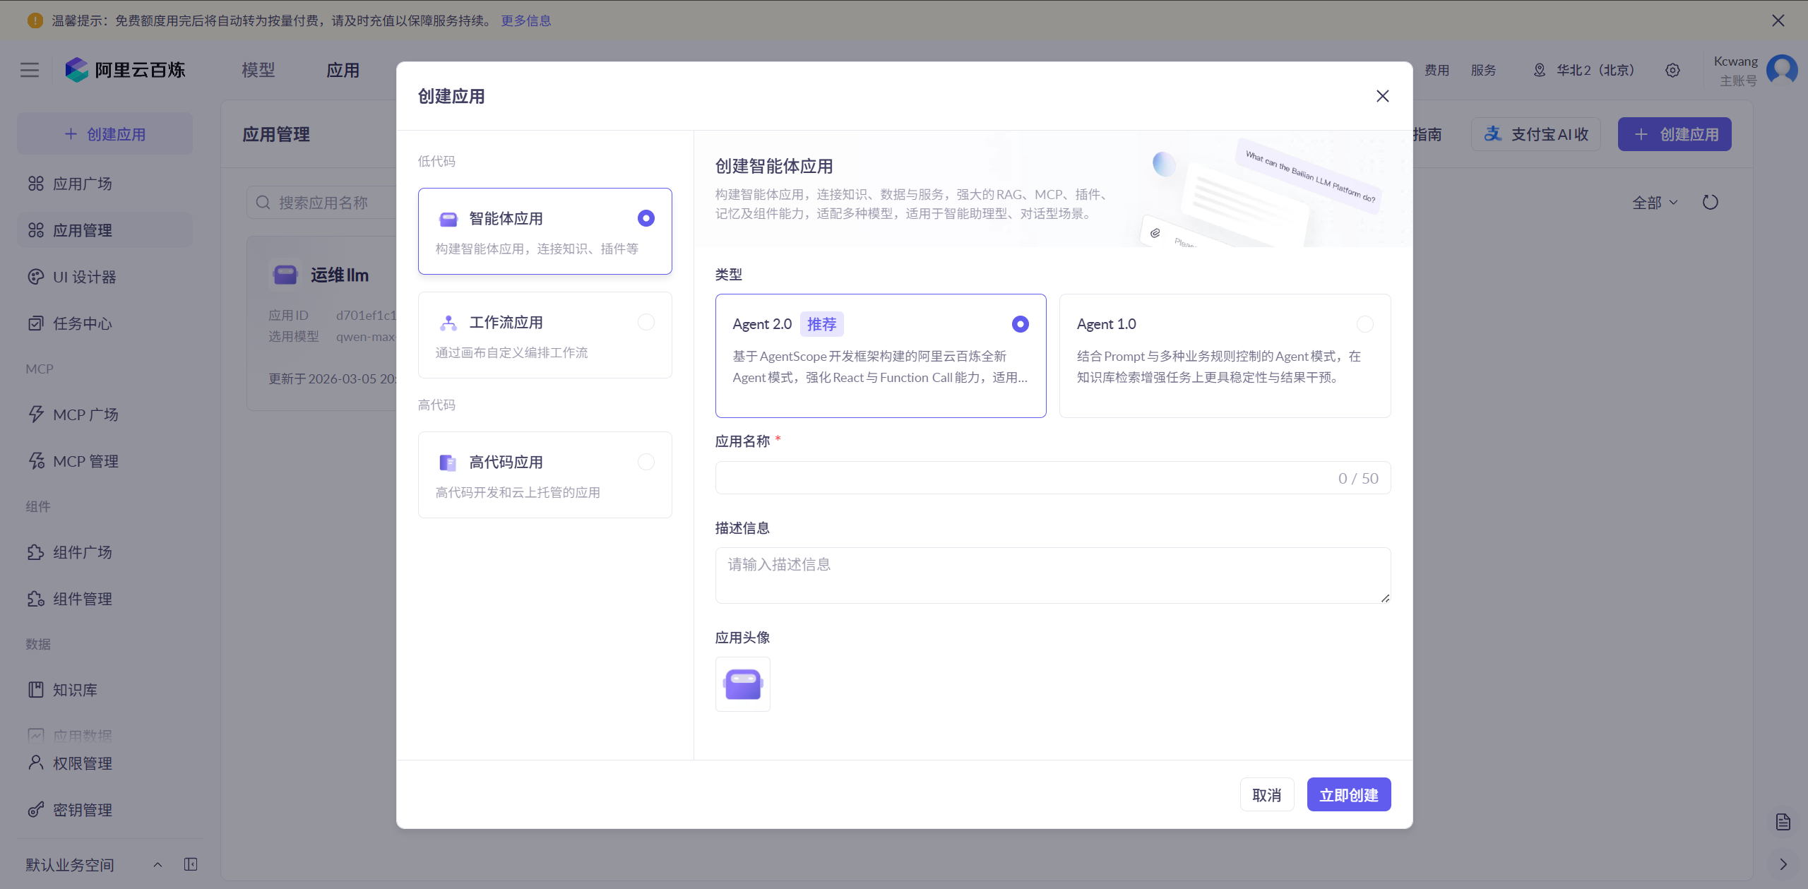This screenshot has height=889, width=1808.
Task: Click the 支付宝AI收 button
Action: [x=1535, y=134]
